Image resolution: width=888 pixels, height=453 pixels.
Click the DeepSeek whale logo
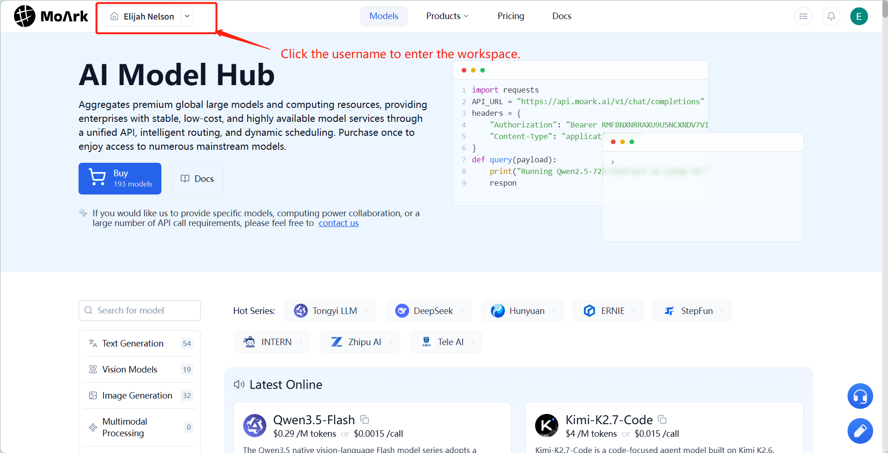[402, 311]
